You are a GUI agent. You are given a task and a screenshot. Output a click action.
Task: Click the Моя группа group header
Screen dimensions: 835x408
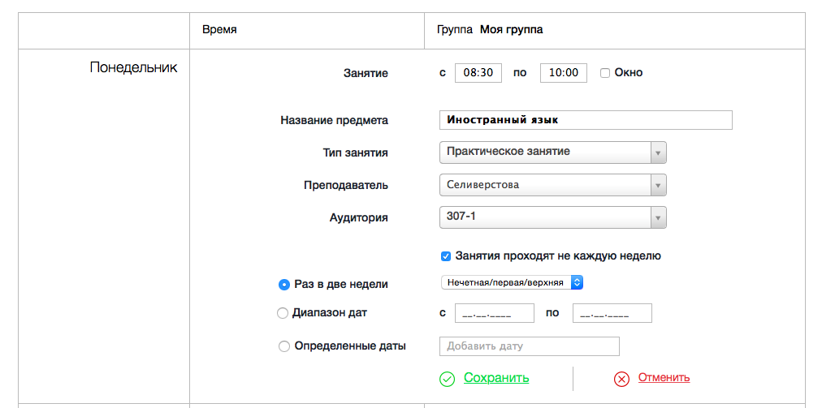click(511, 30)
